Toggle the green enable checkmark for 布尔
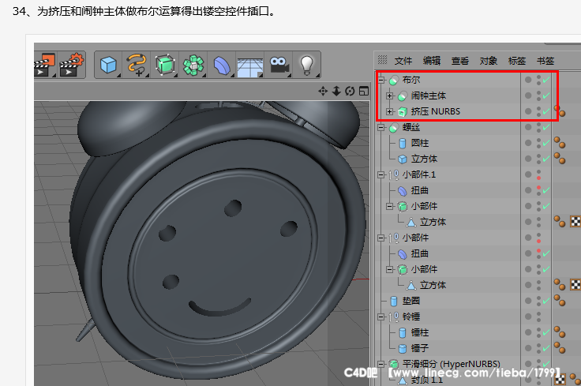The height and width of the screenshot is (386, 581). point(546,80)
